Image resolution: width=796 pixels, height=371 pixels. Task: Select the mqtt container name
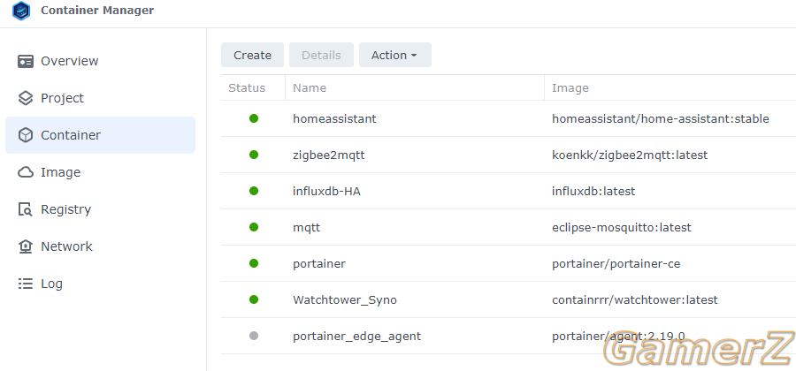(x=307, y=228)
